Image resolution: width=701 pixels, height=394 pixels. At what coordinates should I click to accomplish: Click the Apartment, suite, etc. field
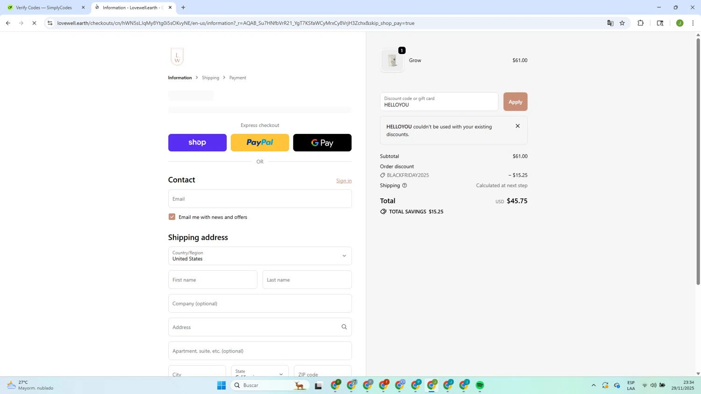[260, 351]
